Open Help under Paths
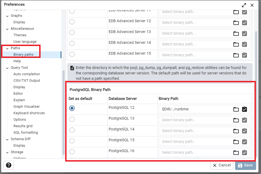The height and width of the screenshot is (174, 261). tap(17, 61)
